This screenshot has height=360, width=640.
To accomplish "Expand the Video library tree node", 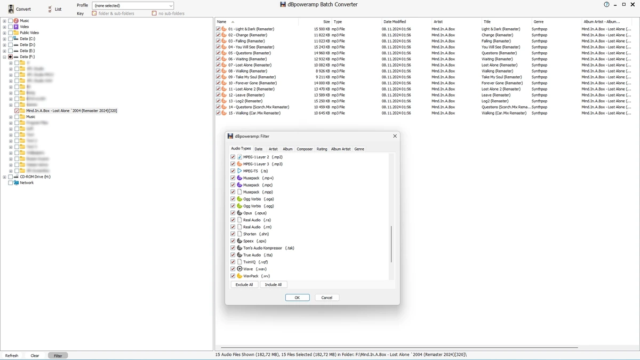I will (x=4, y=27).
